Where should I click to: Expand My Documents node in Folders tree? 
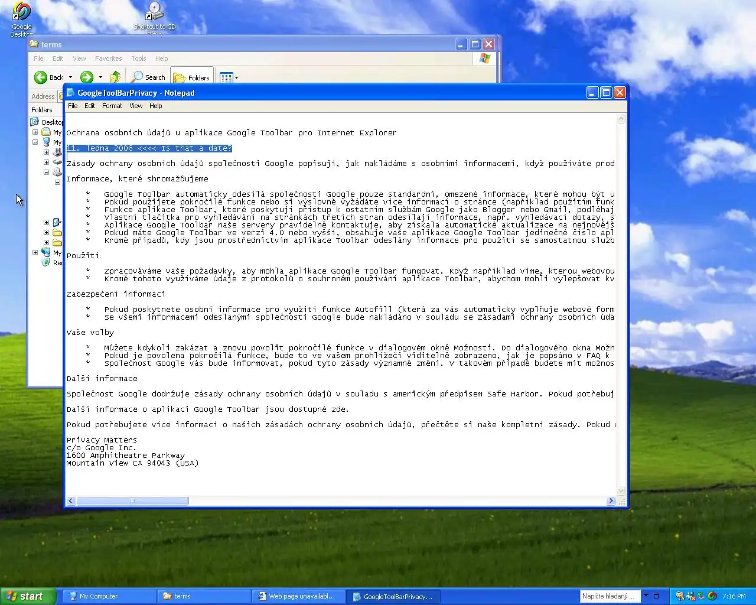pos(35,132)
